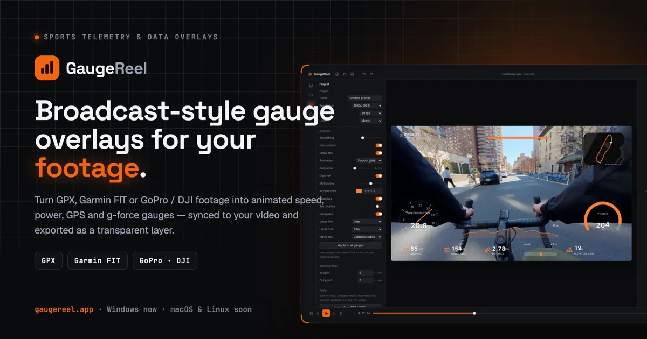This screenshot has width=647, height=339.
Task: Click the In point number field
Action: [x=366, y=273]
